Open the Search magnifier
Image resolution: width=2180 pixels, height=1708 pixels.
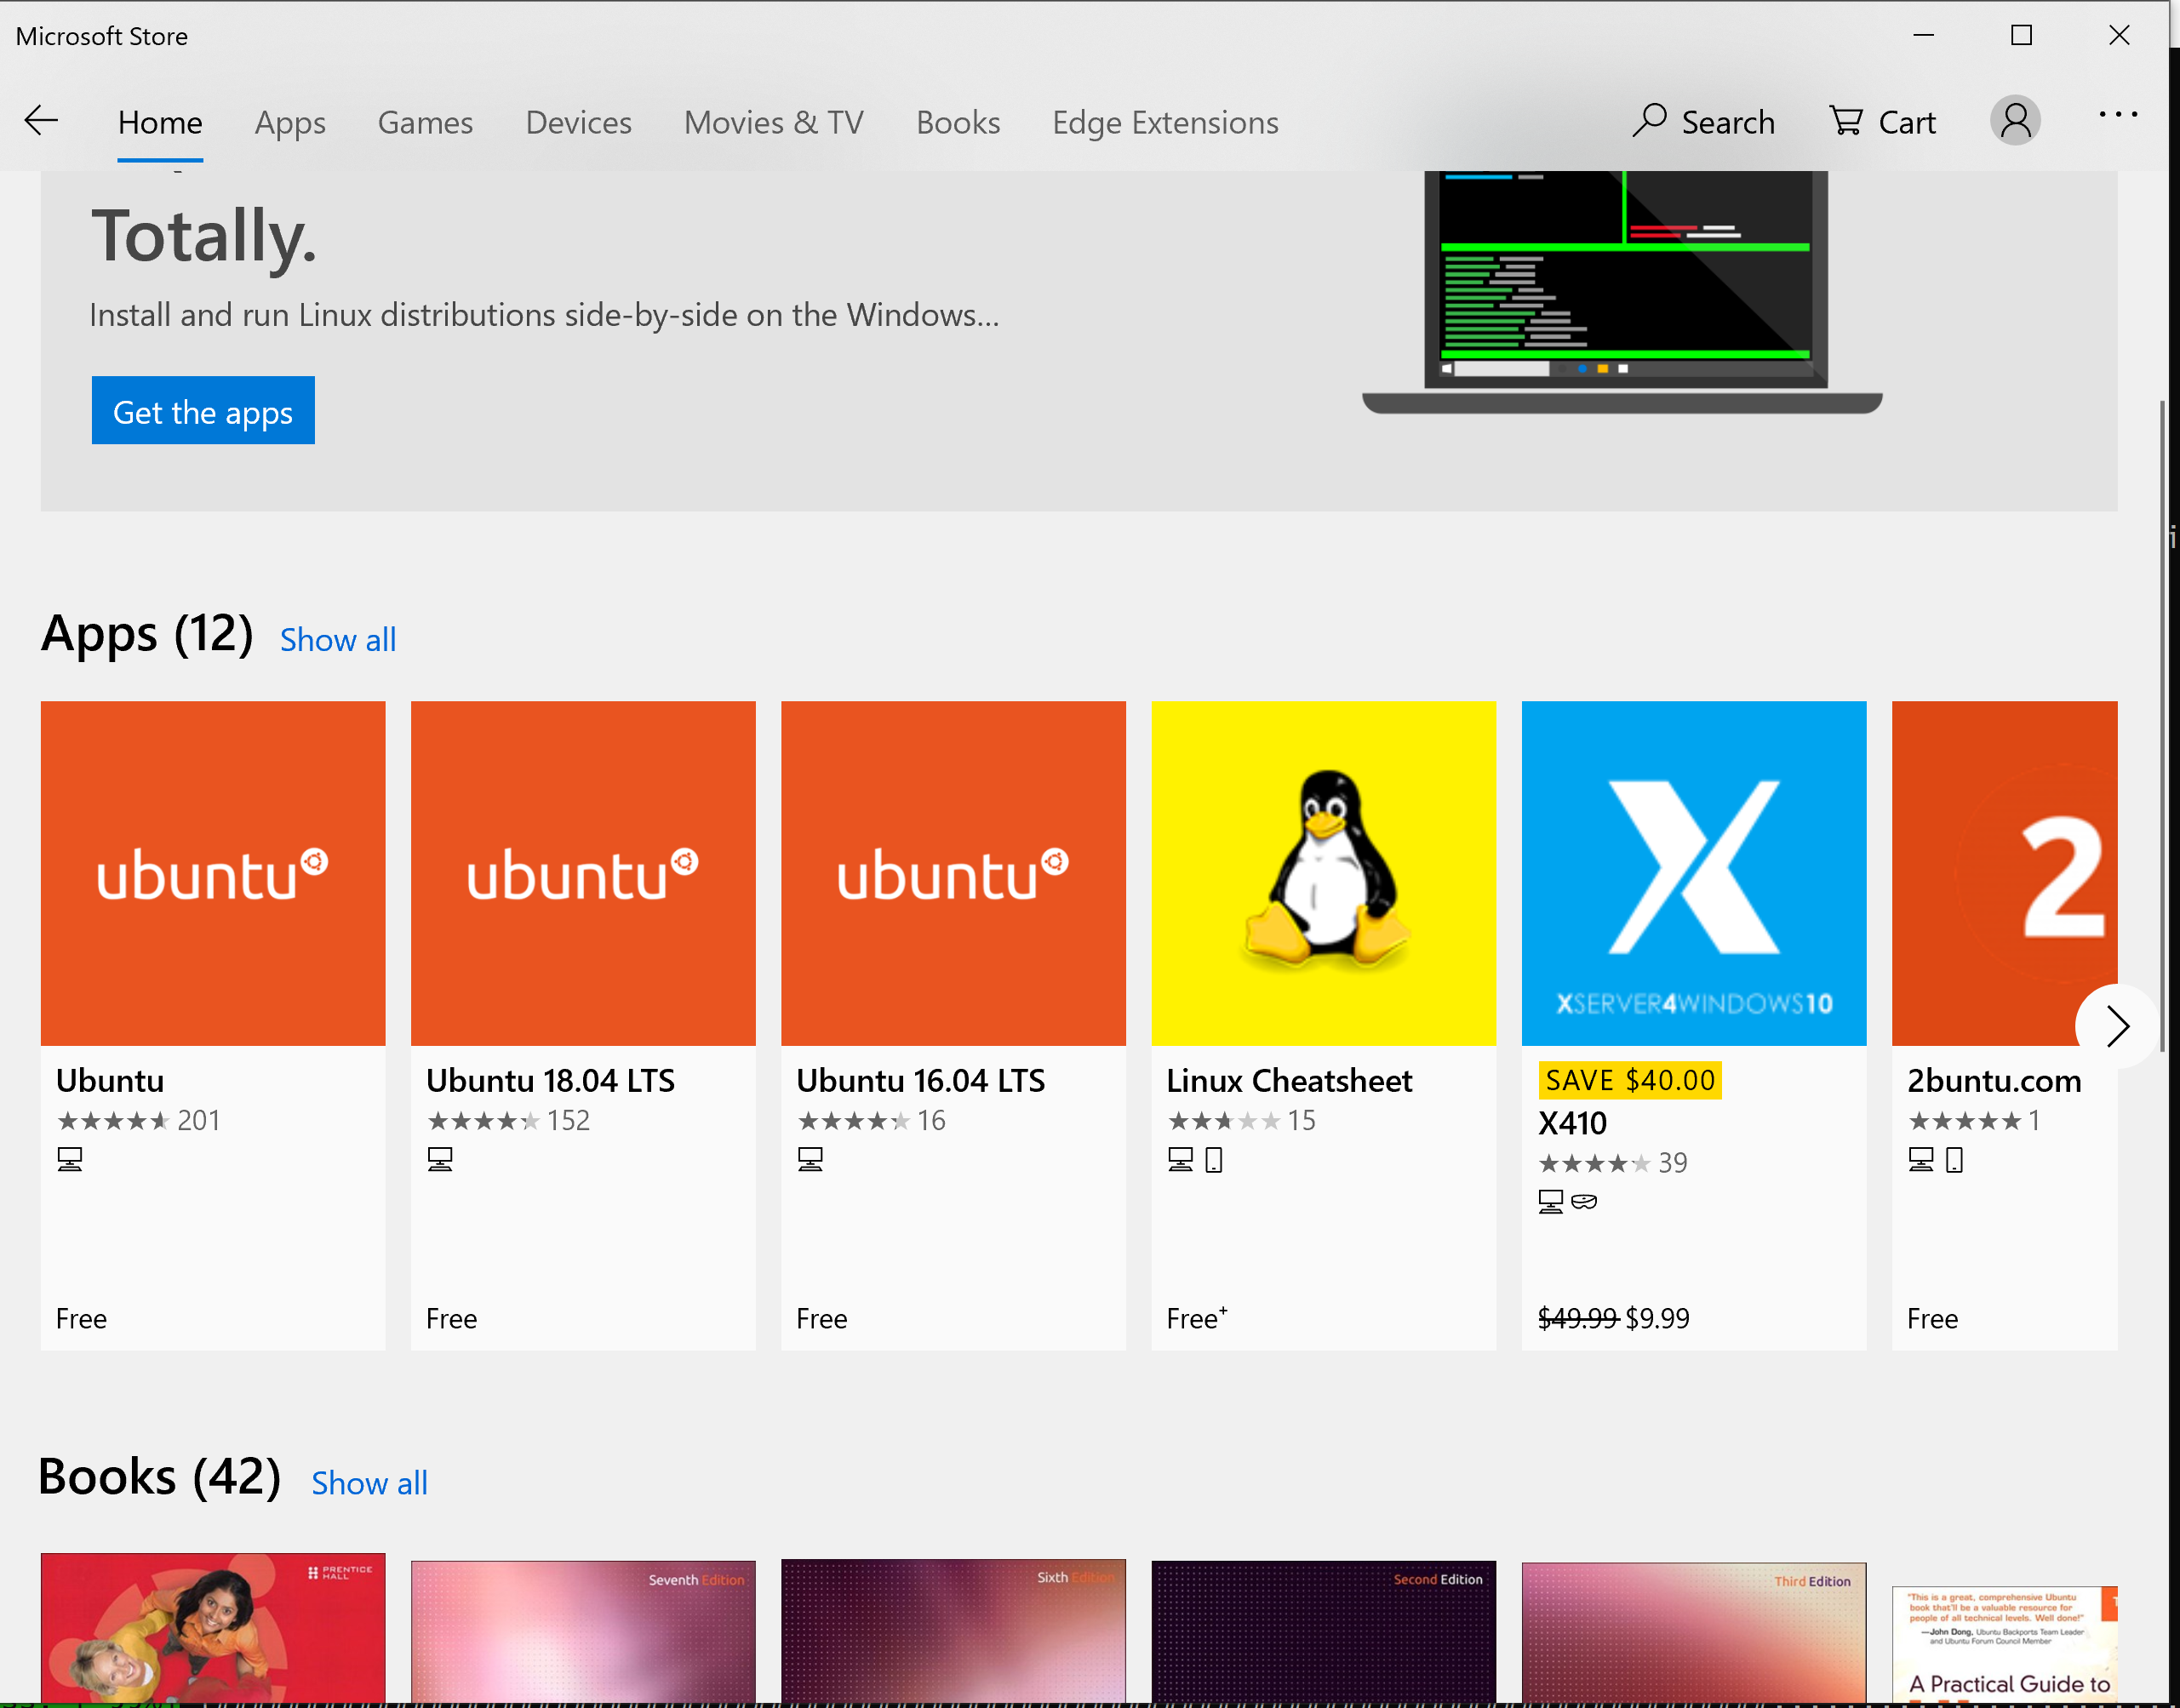pyautogui.click(x=1704, y=122)
